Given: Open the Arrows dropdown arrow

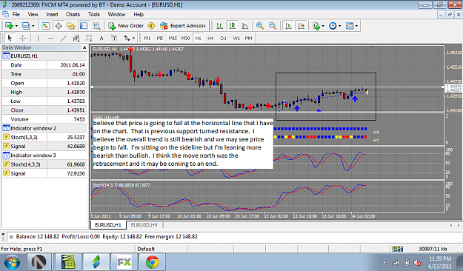Looking at the screenshot, I should coord(134,38).
